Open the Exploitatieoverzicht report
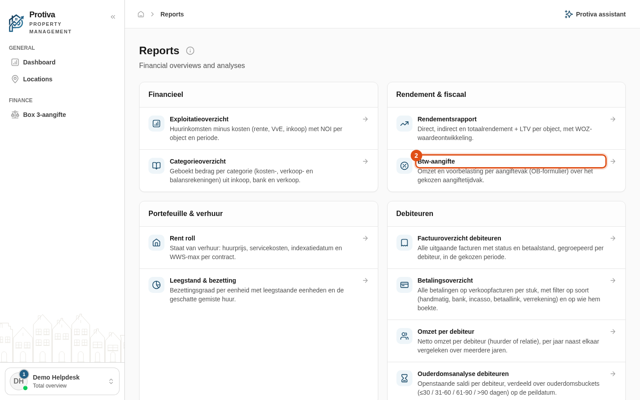This screenshot has height=400, width=640. (x=259, y=128)
